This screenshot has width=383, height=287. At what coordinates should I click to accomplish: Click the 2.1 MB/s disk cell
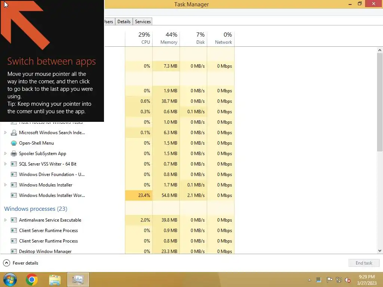pos(193,195)
